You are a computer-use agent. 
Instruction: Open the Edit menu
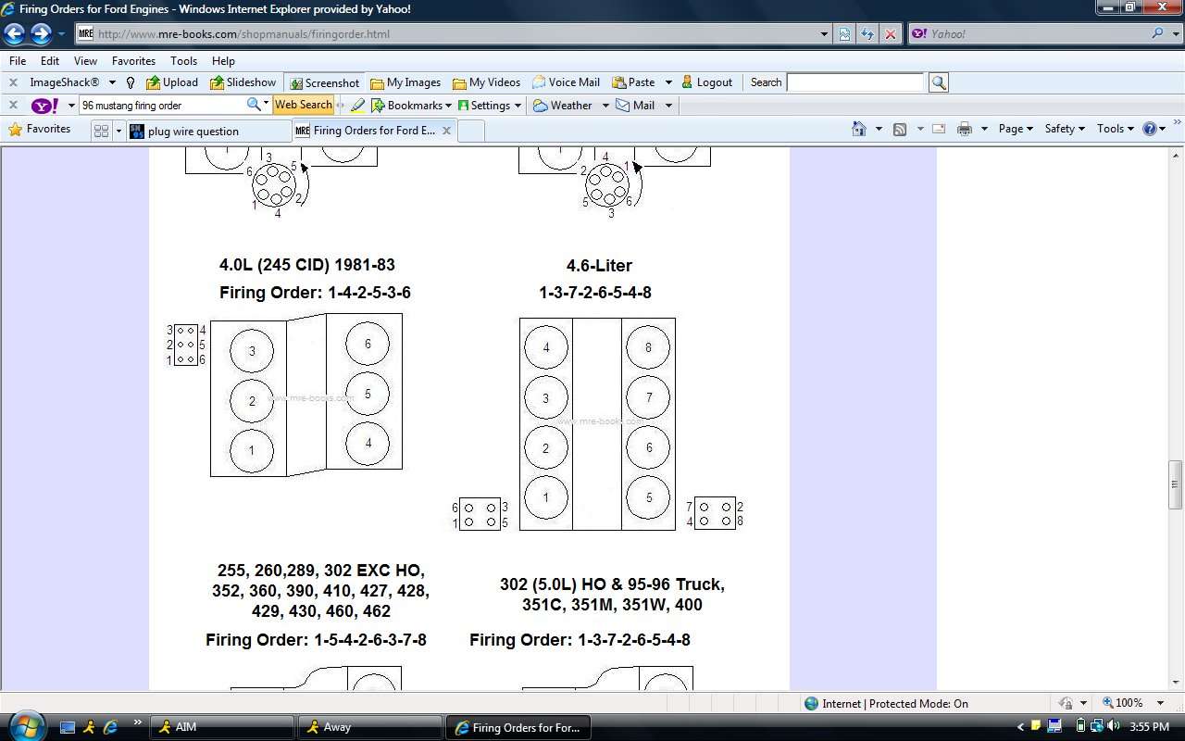pos(50,60)
